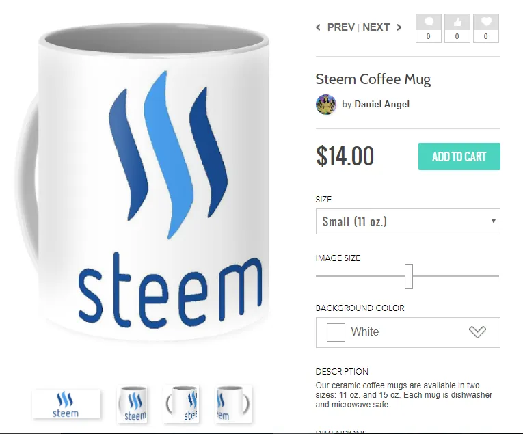Go to the PREV product
Viewport: 523px width, 434px height.
pos(341,27)
